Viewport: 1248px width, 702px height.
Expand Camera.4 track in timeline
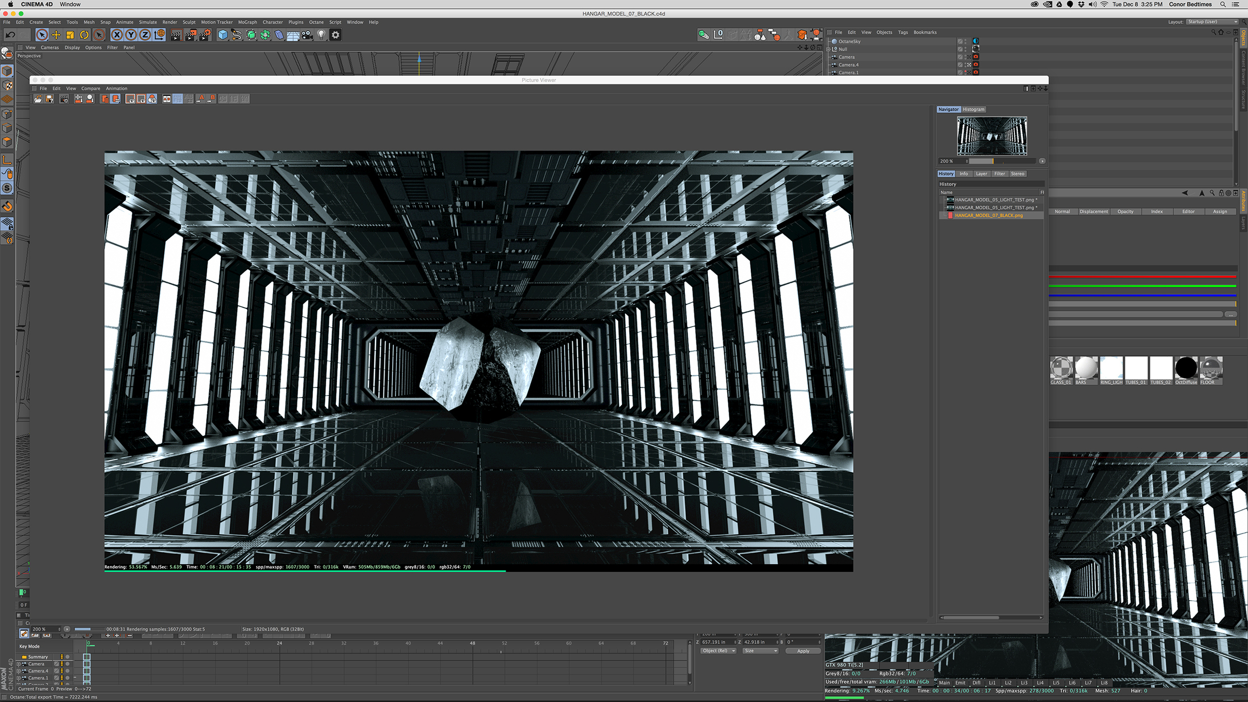pyautogui.click(x=19, y=671)
